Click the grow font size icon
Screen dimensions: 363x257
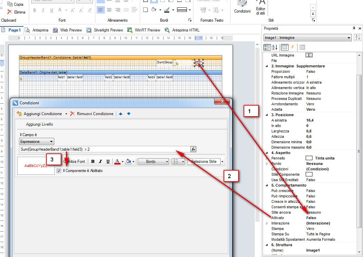(x=73, y=10)
